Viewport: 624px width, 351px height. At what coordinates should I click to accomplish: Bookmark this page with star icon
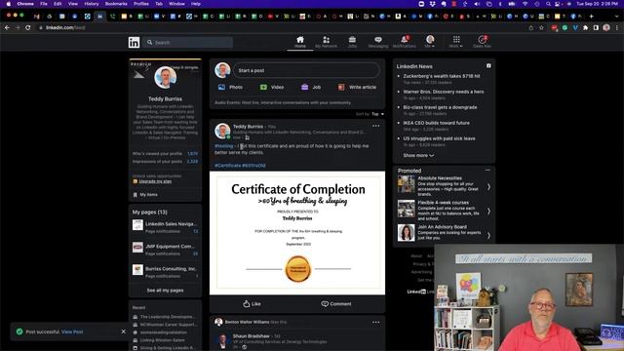541,27
